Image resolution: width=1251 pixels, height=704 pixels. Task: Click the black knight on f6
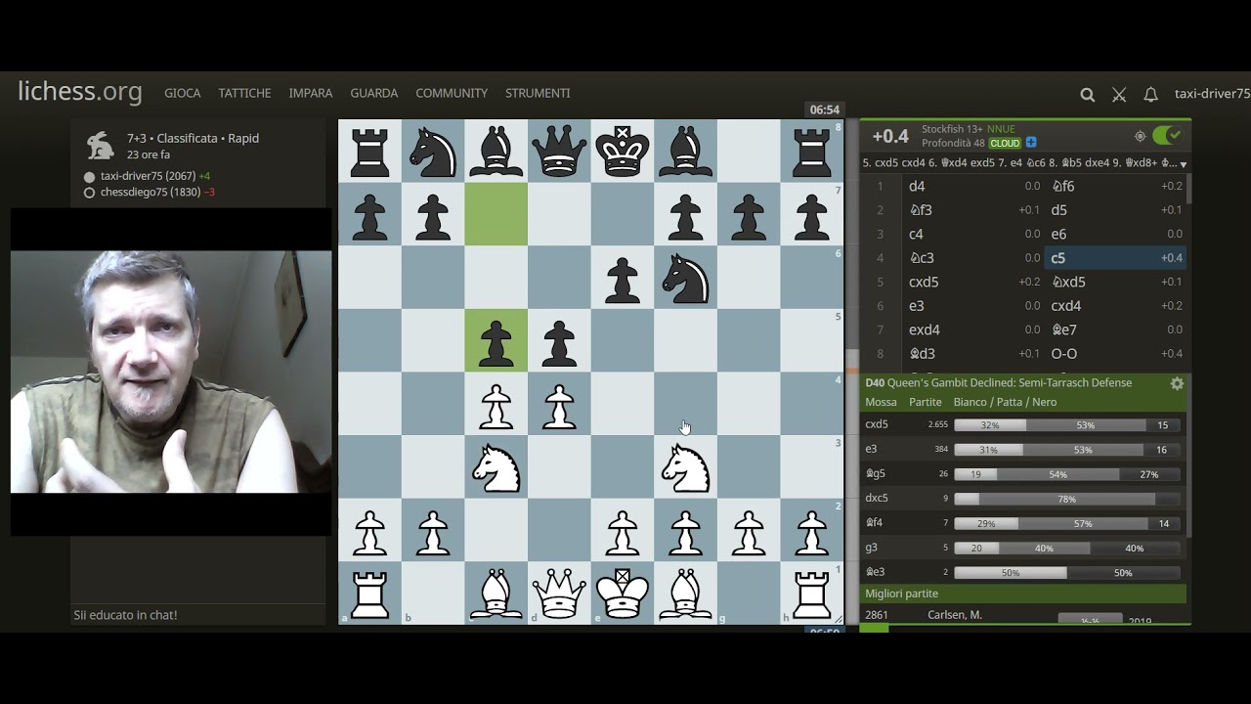coord(685,277)
